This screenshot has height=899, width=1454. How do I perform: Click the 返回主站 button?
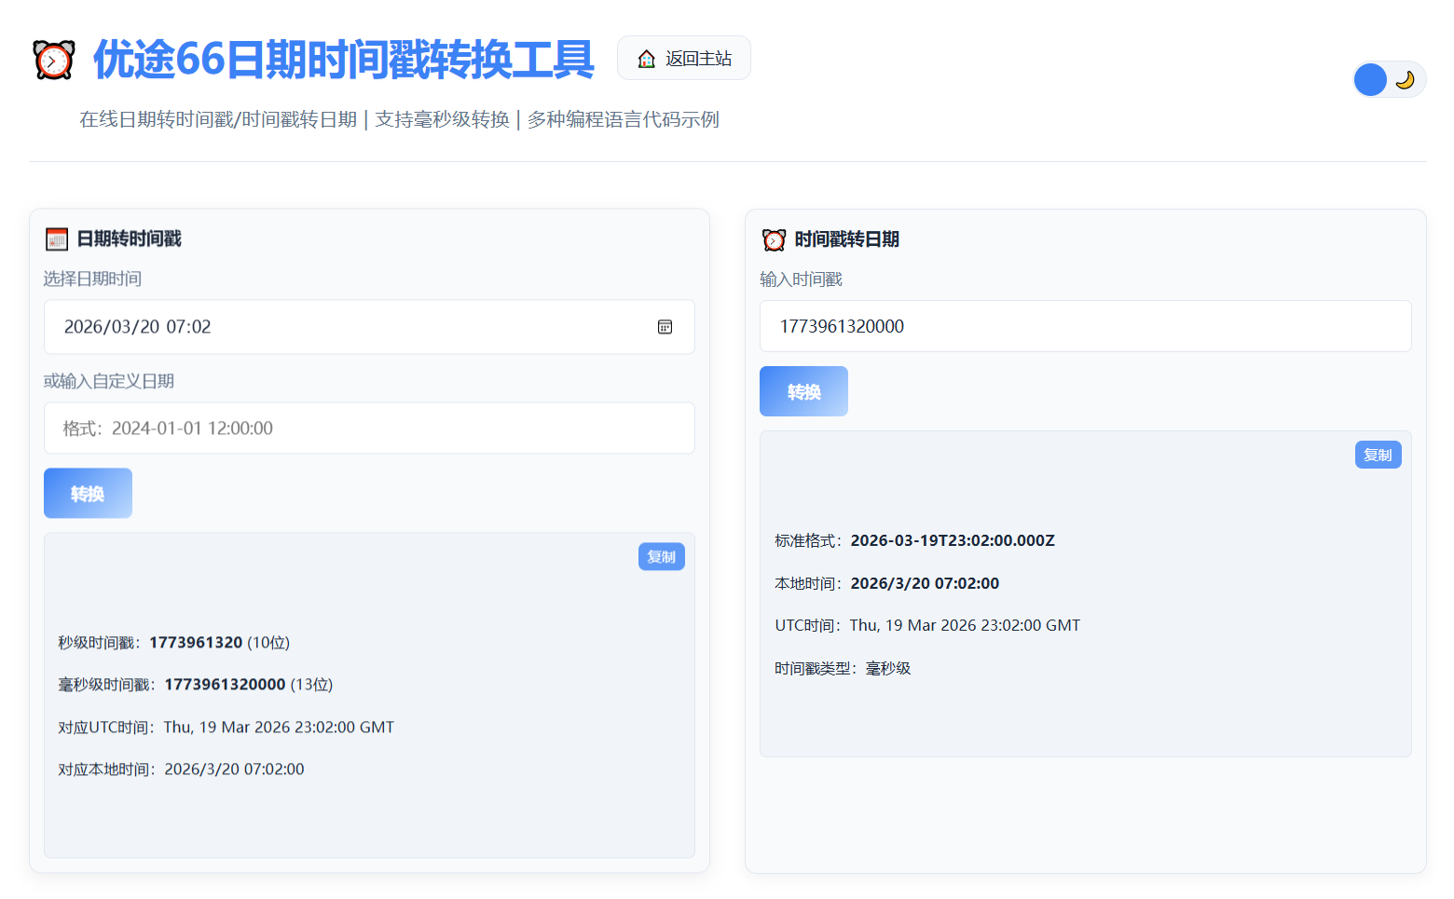(683, 58)
